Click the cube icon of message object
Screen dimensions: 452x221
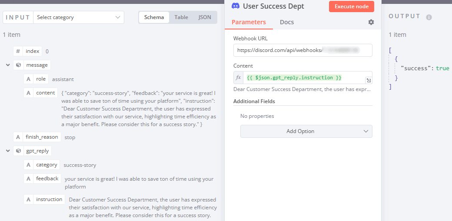(18, 65)
